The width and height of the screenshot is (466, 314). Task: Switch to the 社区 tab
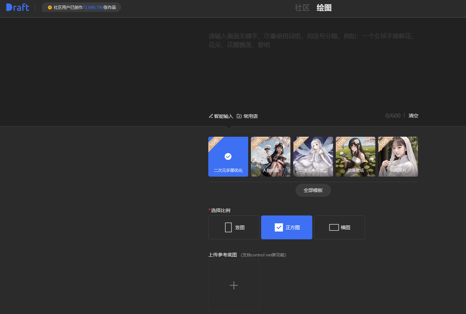click(x=302, y=8)
